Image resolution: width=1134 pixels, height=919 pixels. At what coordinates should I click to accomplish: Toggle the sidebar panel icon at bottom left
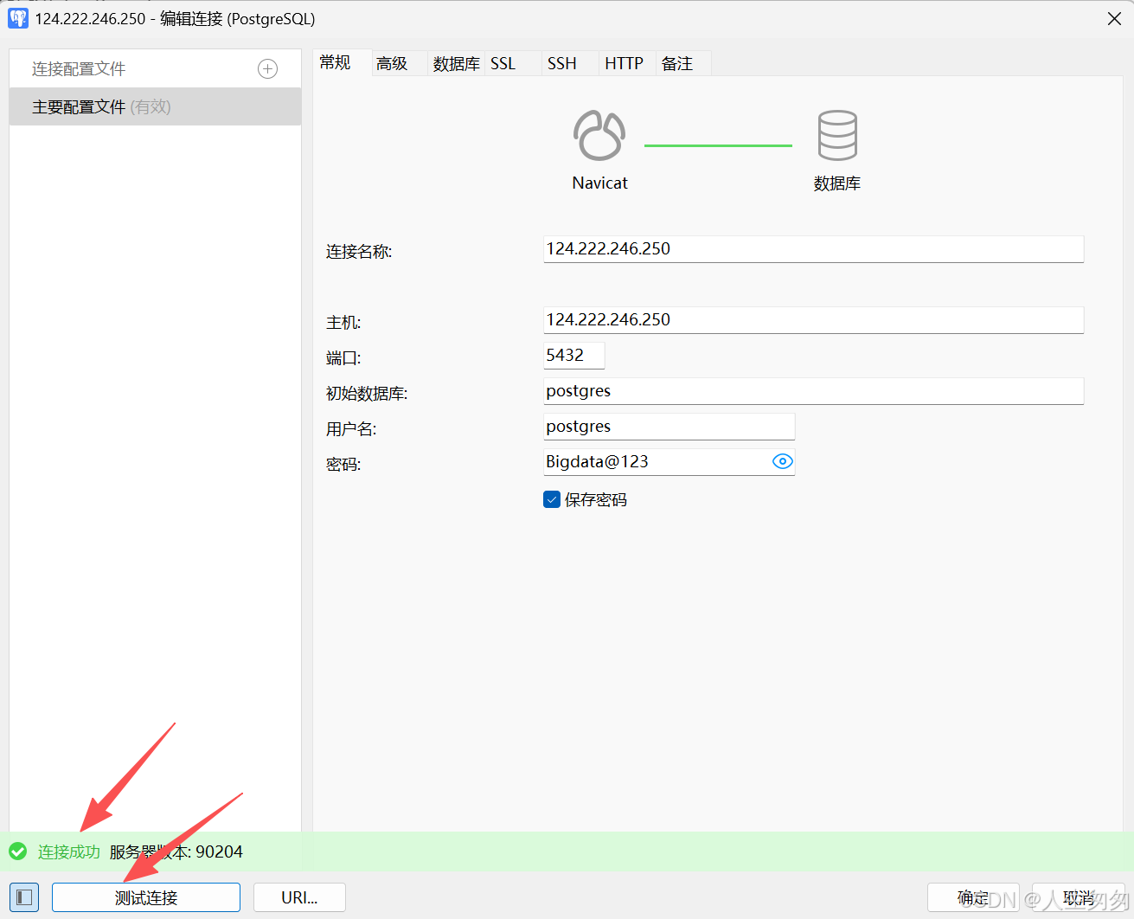coord(24,897)
